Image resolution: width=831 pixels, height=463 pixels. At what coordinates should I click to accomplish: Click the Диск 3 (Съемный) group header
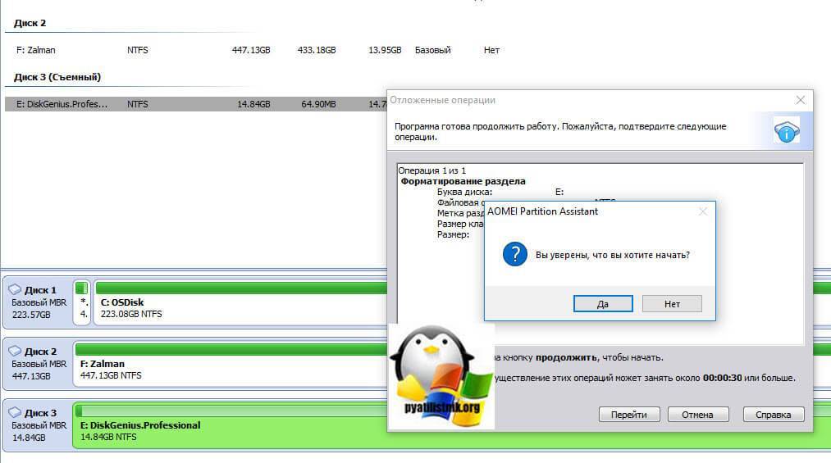pos(57,77)
